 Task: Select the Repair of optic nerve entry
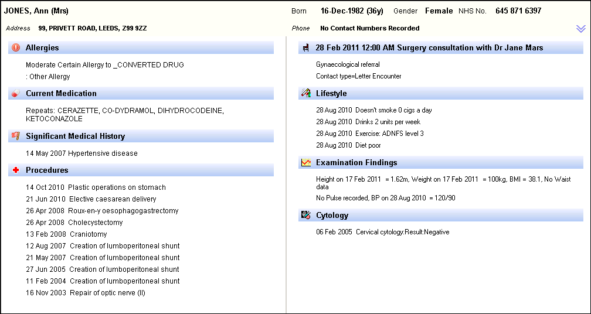(85, 293)
